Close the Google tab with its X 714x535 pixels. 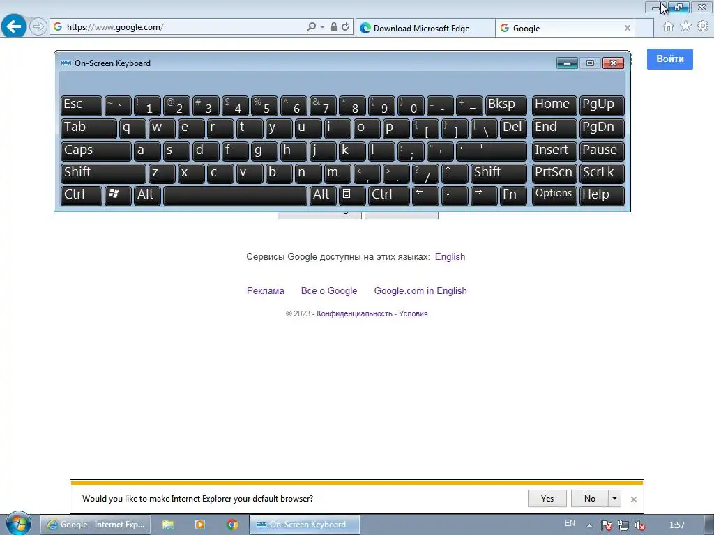(x=627, y=28)
